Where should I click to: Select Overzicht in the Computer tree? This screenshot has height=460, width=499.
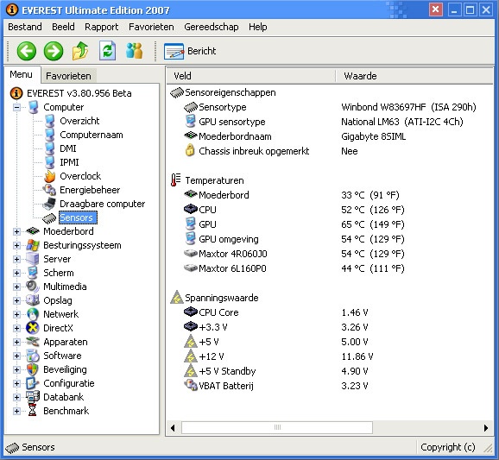click(x=79, y=121)
